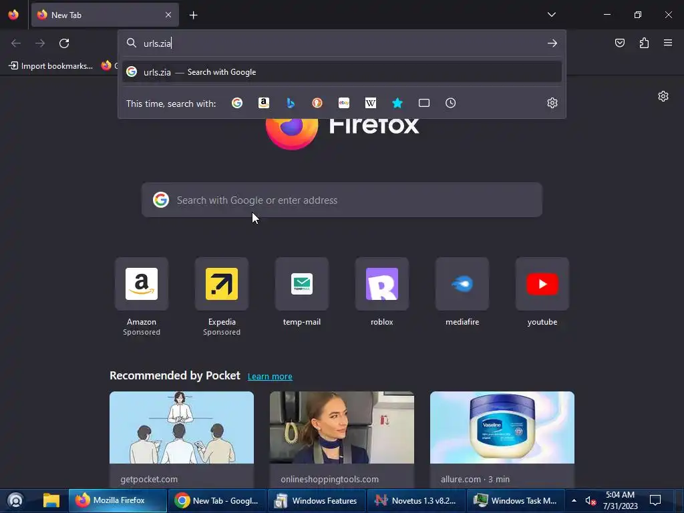Switch to the Chrome New Tab taskbar window

217,500
